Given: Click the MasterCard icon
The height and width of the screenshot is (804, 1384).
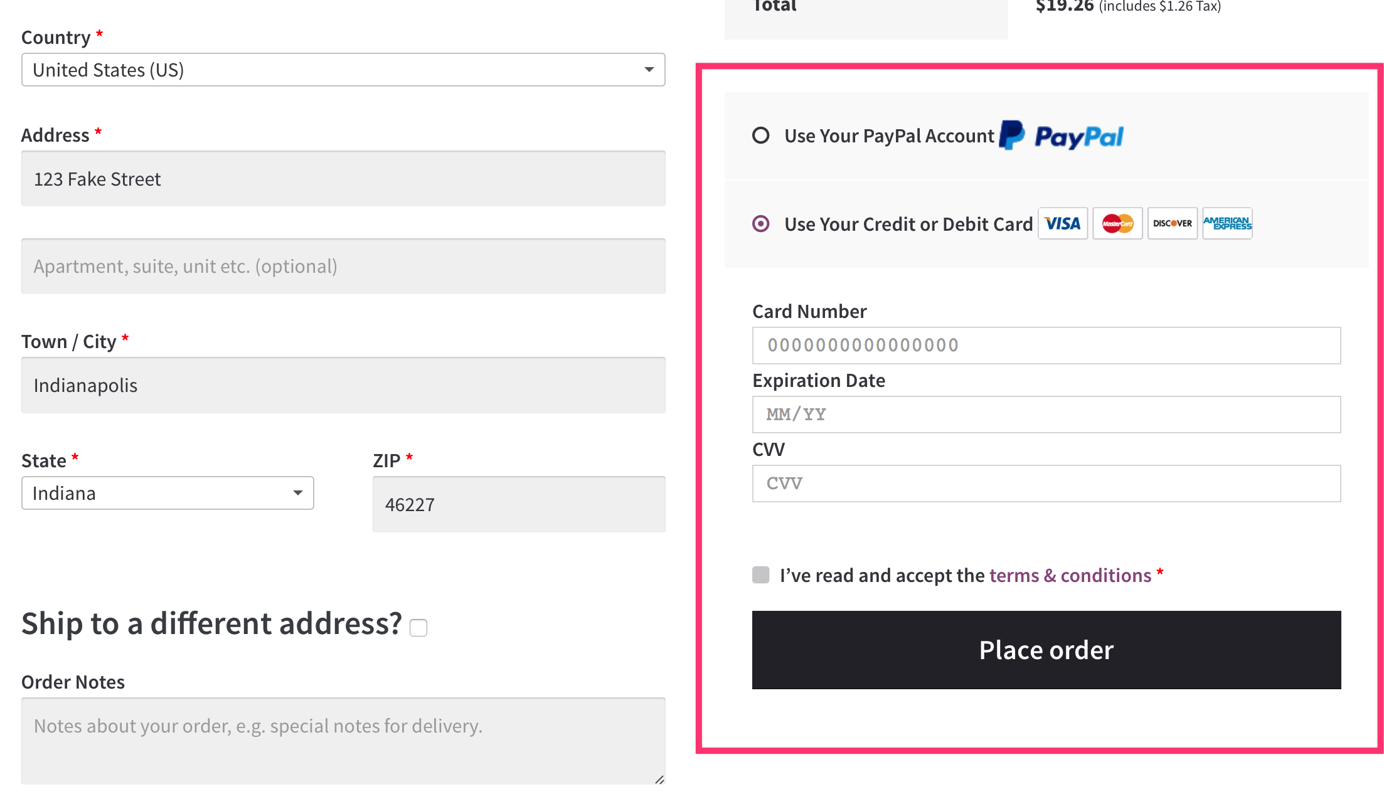Looking at the screenshot, I should (x=1117, y=223).
